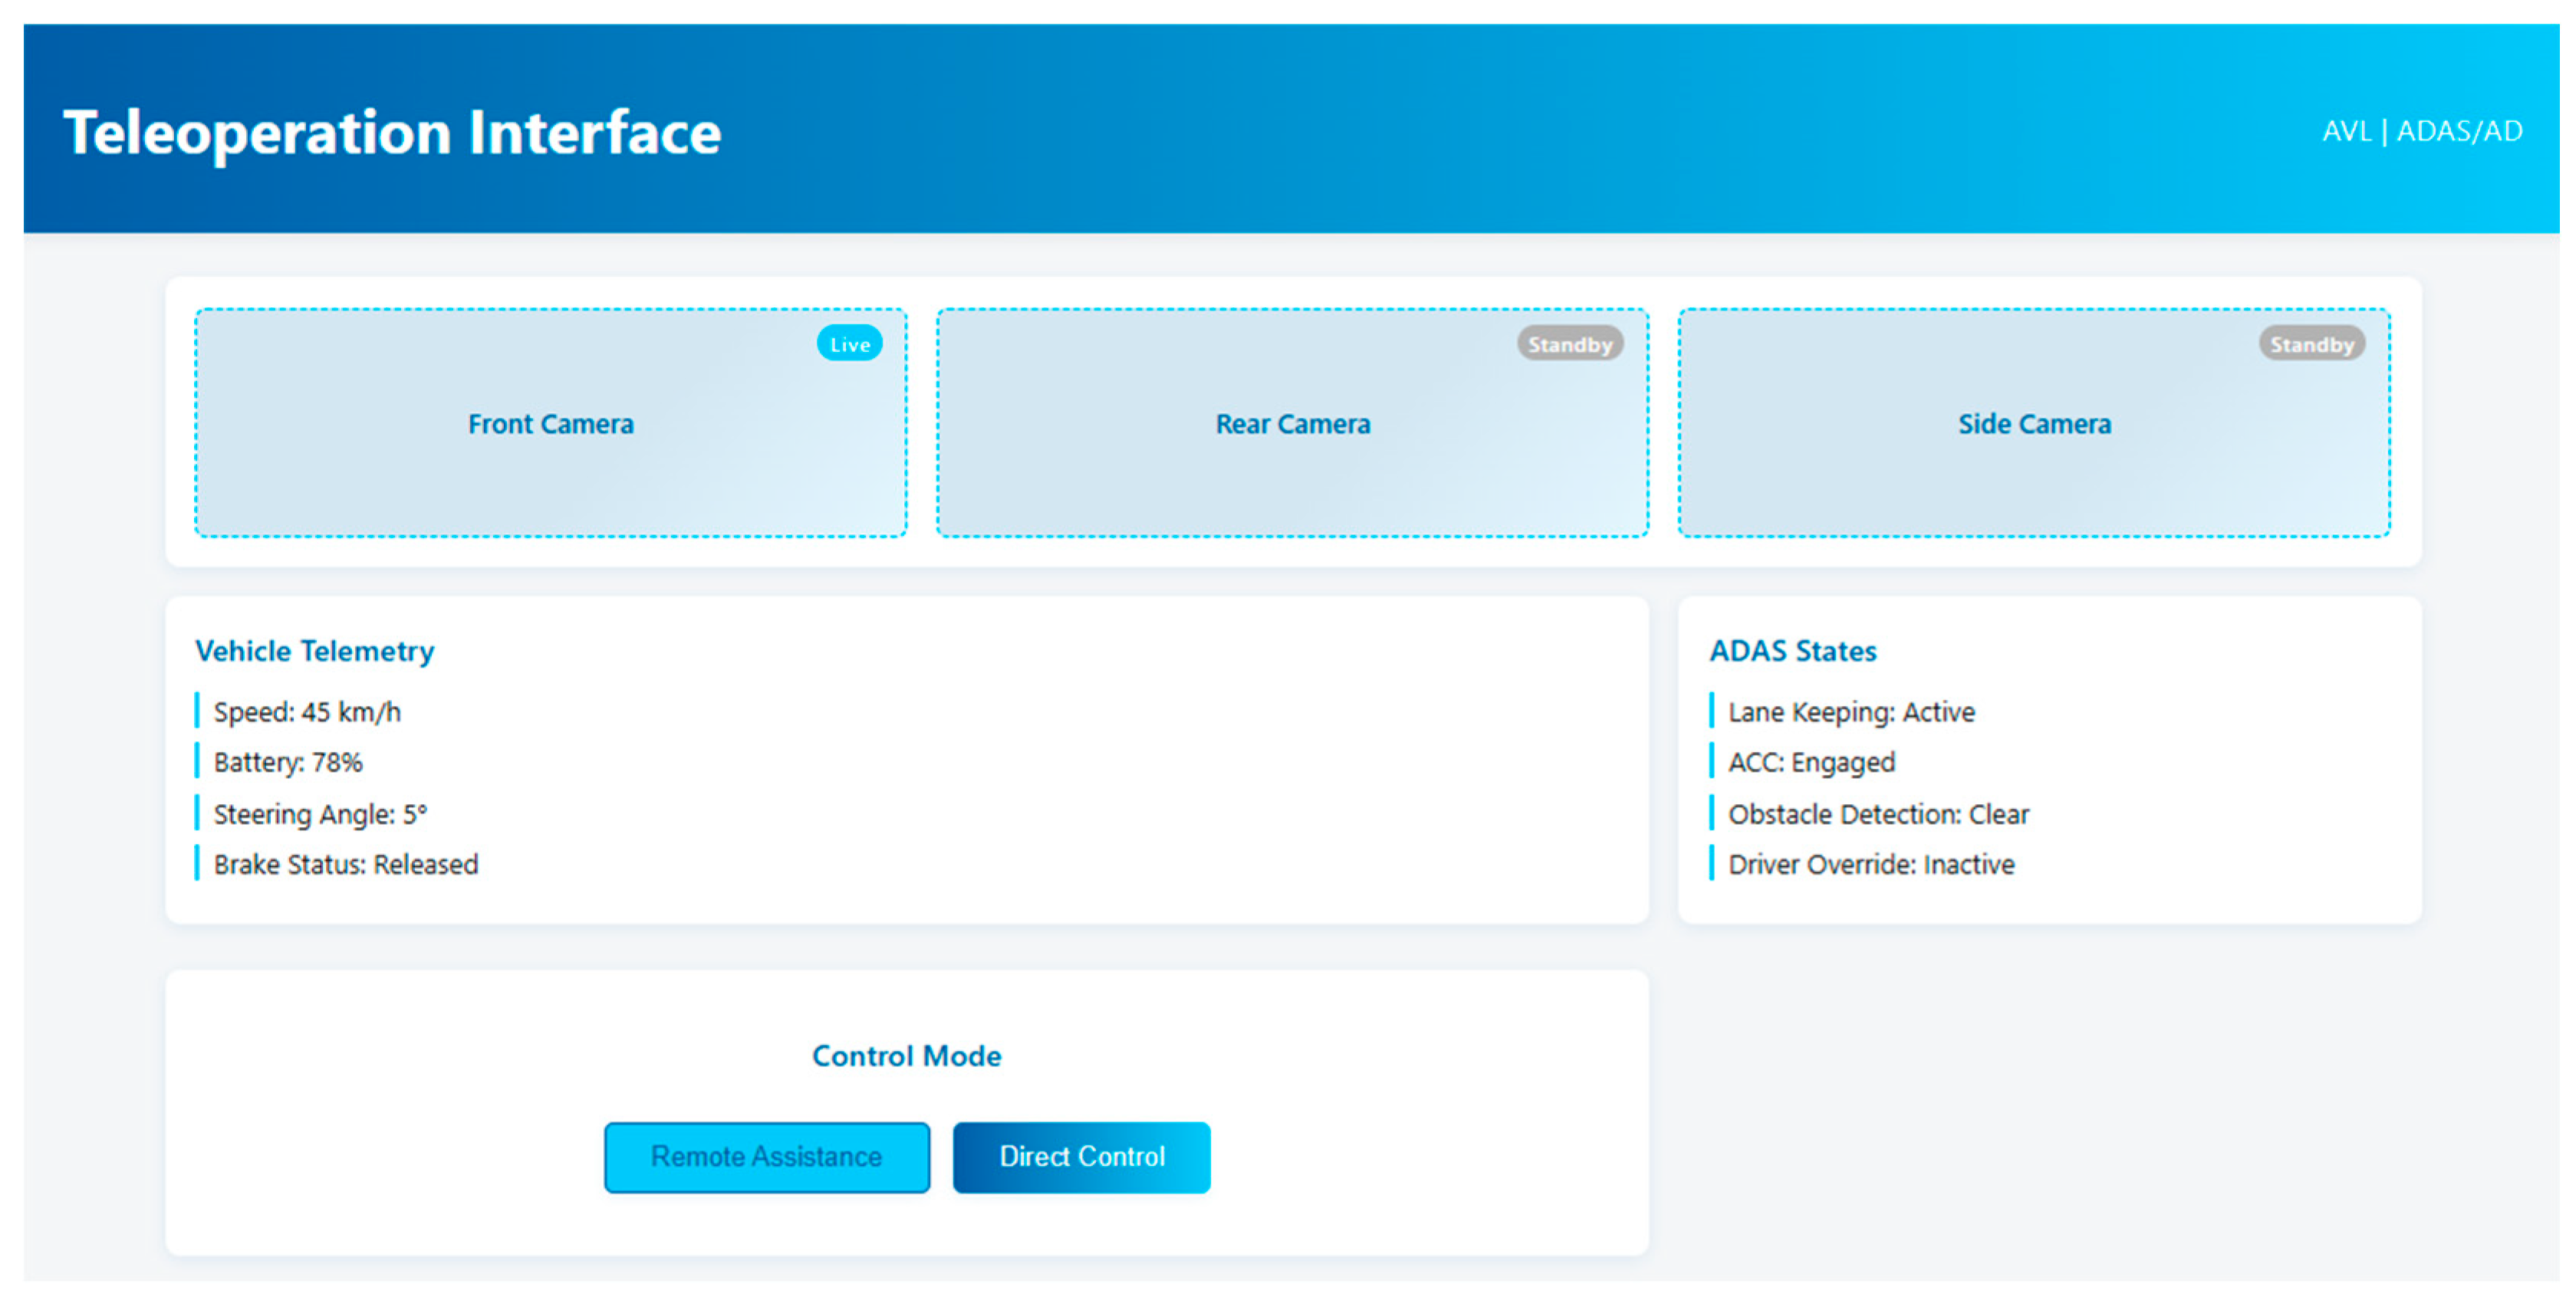This screenshot has width=2576, height=1310.
Task: Click the Vehicle Telemetry heading
Action: point(314,651)
